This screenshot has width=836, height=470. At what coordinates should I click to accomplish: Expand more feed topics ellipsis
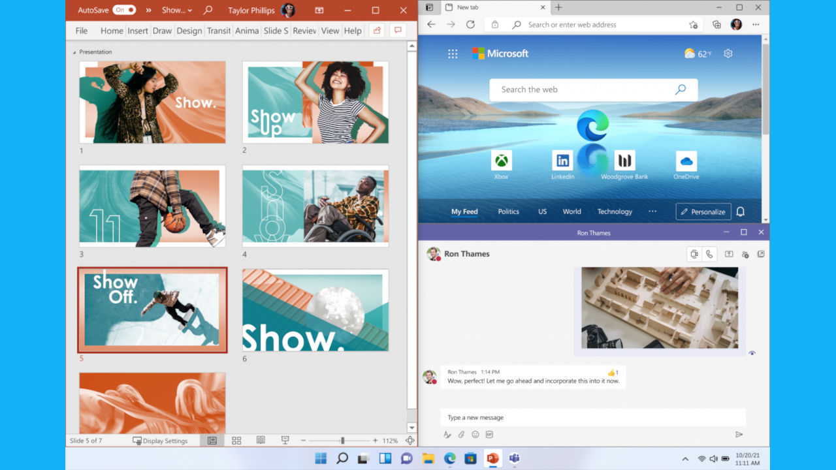(652, 211)
